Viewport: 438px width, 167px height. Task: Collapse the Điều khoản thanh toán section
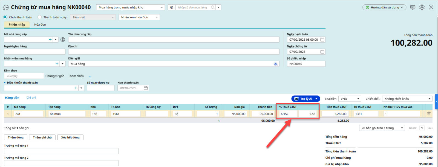[5, 83]
